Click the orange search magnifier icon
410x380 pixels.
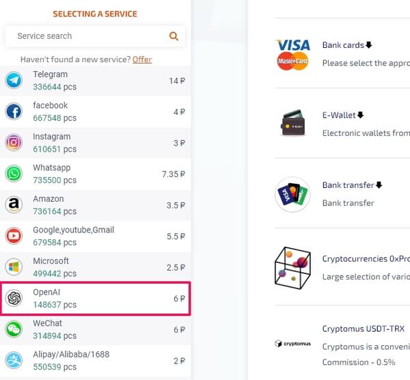coord(174,36)
